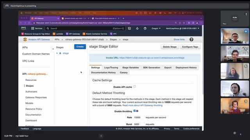Click the presenter avatar icon in banner

7,6
